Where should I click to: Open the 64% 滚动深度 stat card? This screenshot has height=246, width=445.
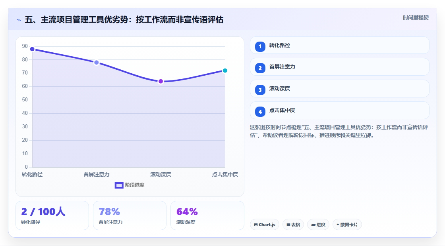207,215
